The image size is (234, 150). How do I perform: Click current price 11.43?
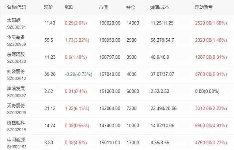coord(50,23)
